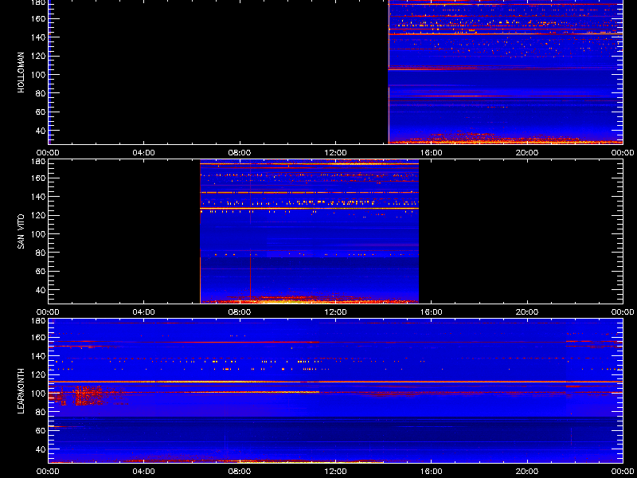Click the SAN VITO station axis label
The height and width of the screenshot is (478, 637).
coord(21,232)
